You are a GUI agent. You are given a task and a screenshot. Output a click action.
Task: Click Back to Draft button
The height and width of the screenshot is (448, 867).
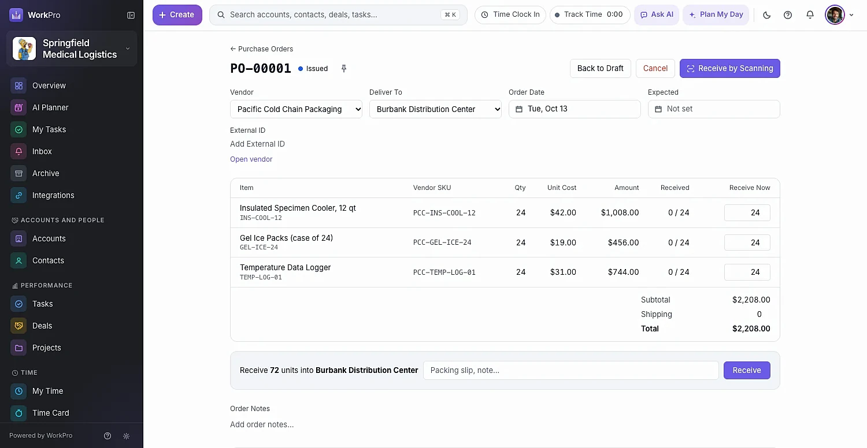coord(601,68)
